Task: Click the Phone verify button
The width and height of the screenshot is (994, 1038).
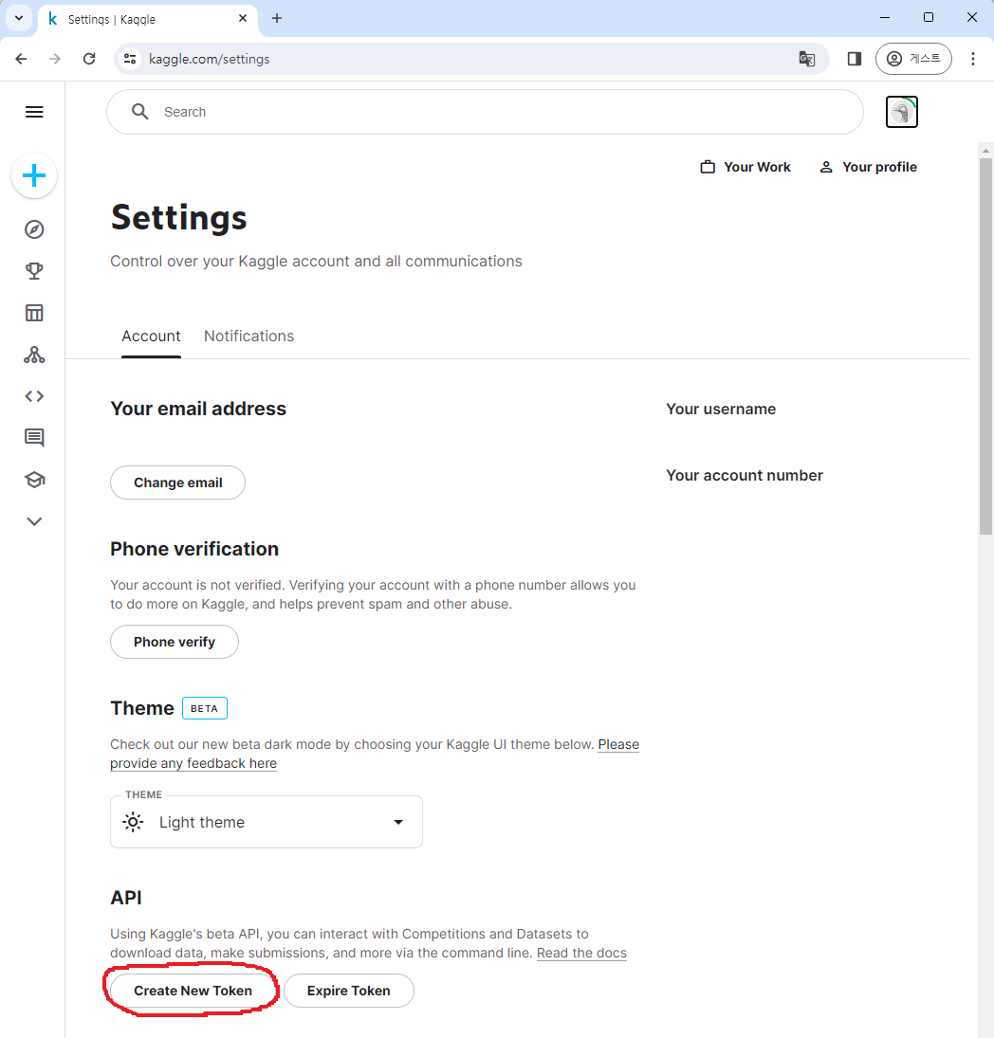Action: pyautogui.click(x=175, y=642)
